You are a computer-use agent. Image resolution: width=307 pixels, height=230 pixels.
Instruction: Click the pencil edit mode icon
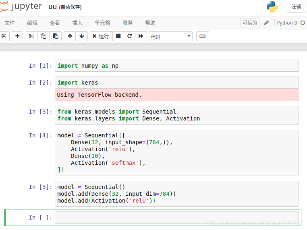click(266, 23)
